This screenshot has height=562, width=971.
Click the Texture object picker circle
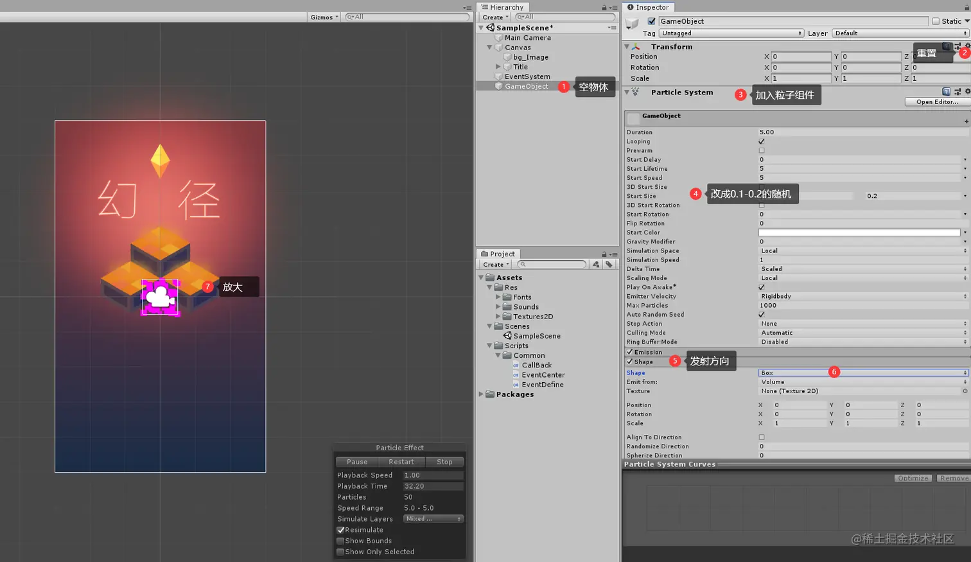click(x=965, y=391)
